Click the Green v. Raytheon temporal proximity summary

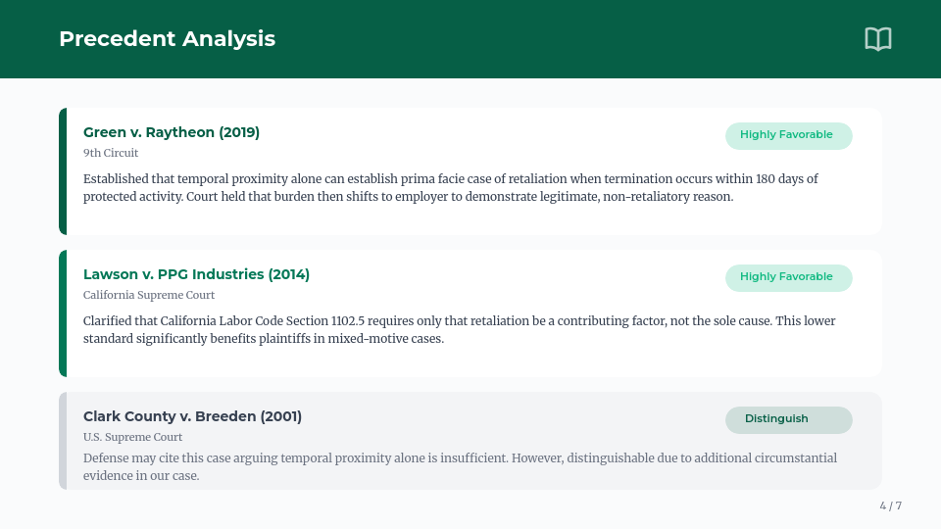point(451,188)
